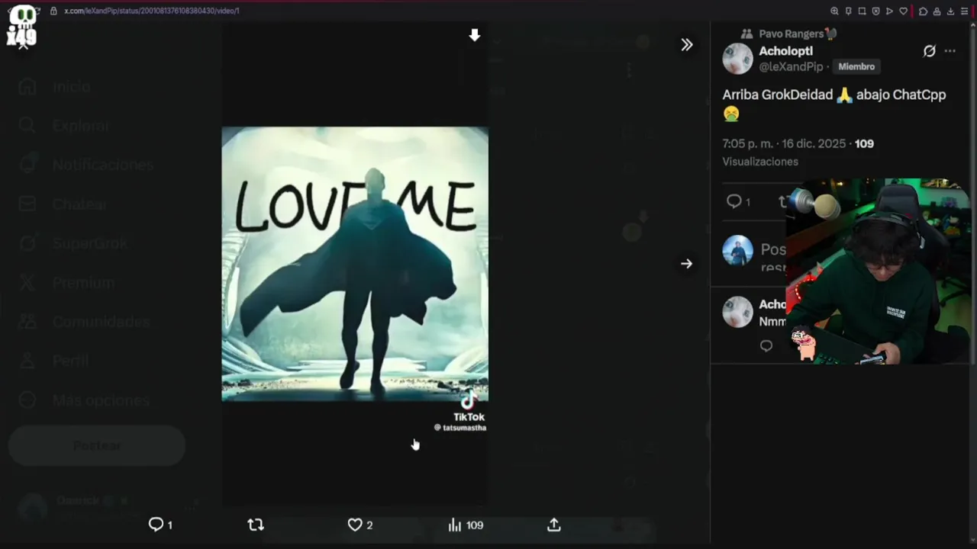Click the Love Me Superman video
The image size is (977, 549).
(355, 264)
